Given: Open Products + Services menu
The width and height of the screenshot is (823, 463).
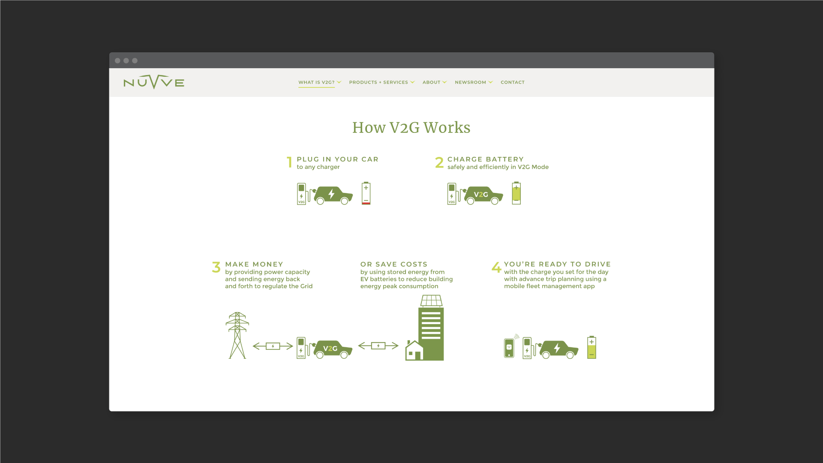Looking at the screenshot, I should click(x=378, y=82).
